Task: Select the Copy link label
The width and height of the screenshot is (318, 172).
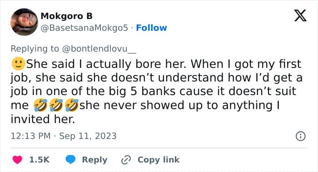Action: coord(159,160)
